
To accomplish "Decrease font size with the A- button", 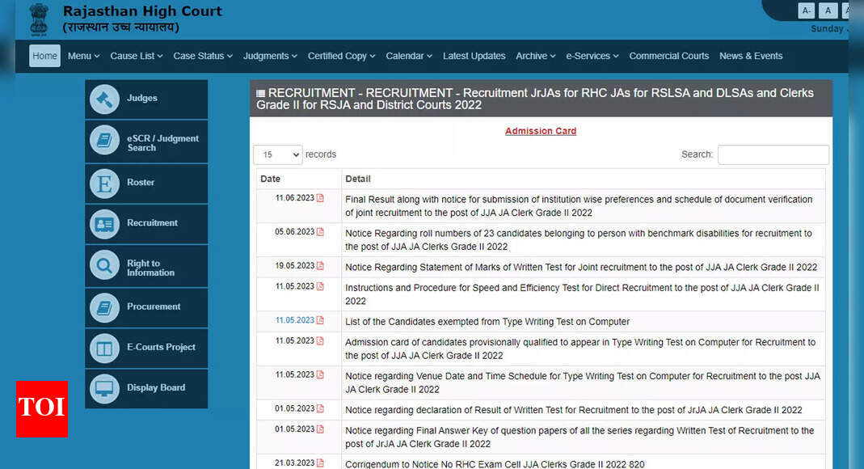I will [x=806, y=10].
